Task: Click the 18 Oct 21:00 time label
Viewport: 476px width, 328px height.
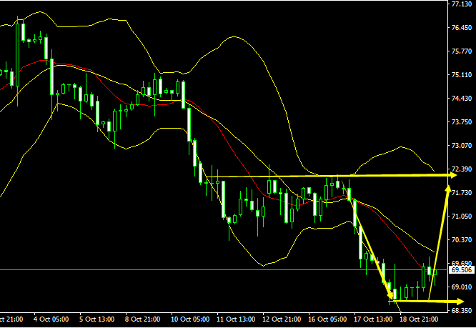Action: point(419,319)
